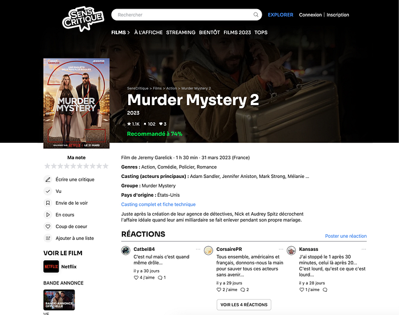
Task: Click Écrire une critique text
Action: click(75, 180)
